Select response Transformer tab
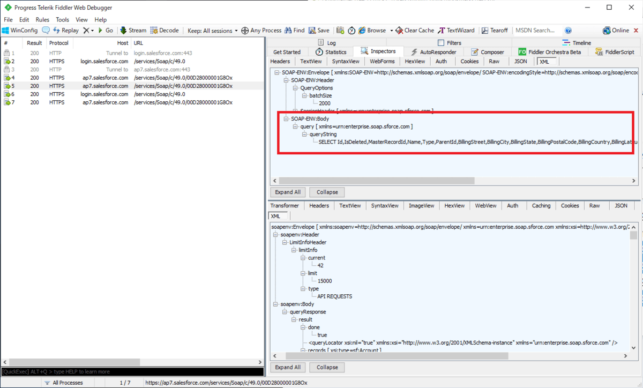The image size is (643, 388). pos(285,205)
